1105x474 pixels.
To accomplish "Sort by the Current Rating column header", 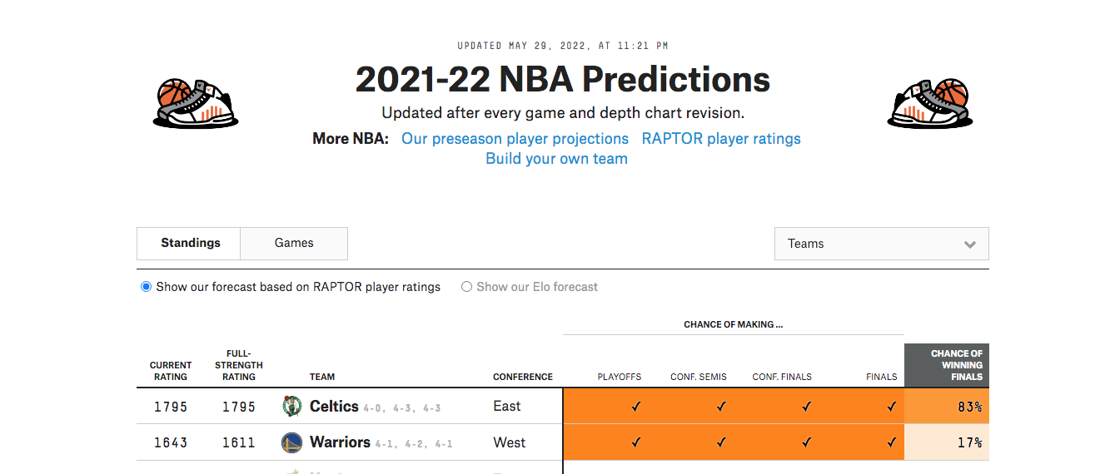I will click(171, 371).
